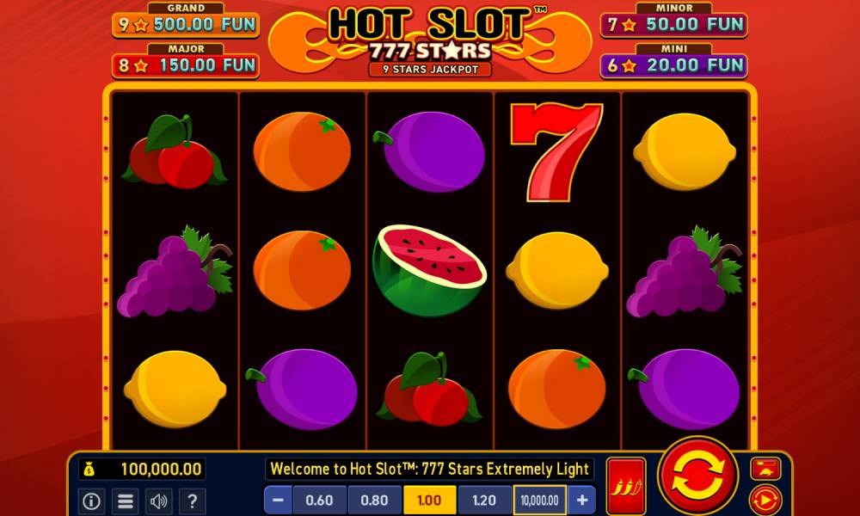Click the watermelon symbol in the center

point(429,270)
